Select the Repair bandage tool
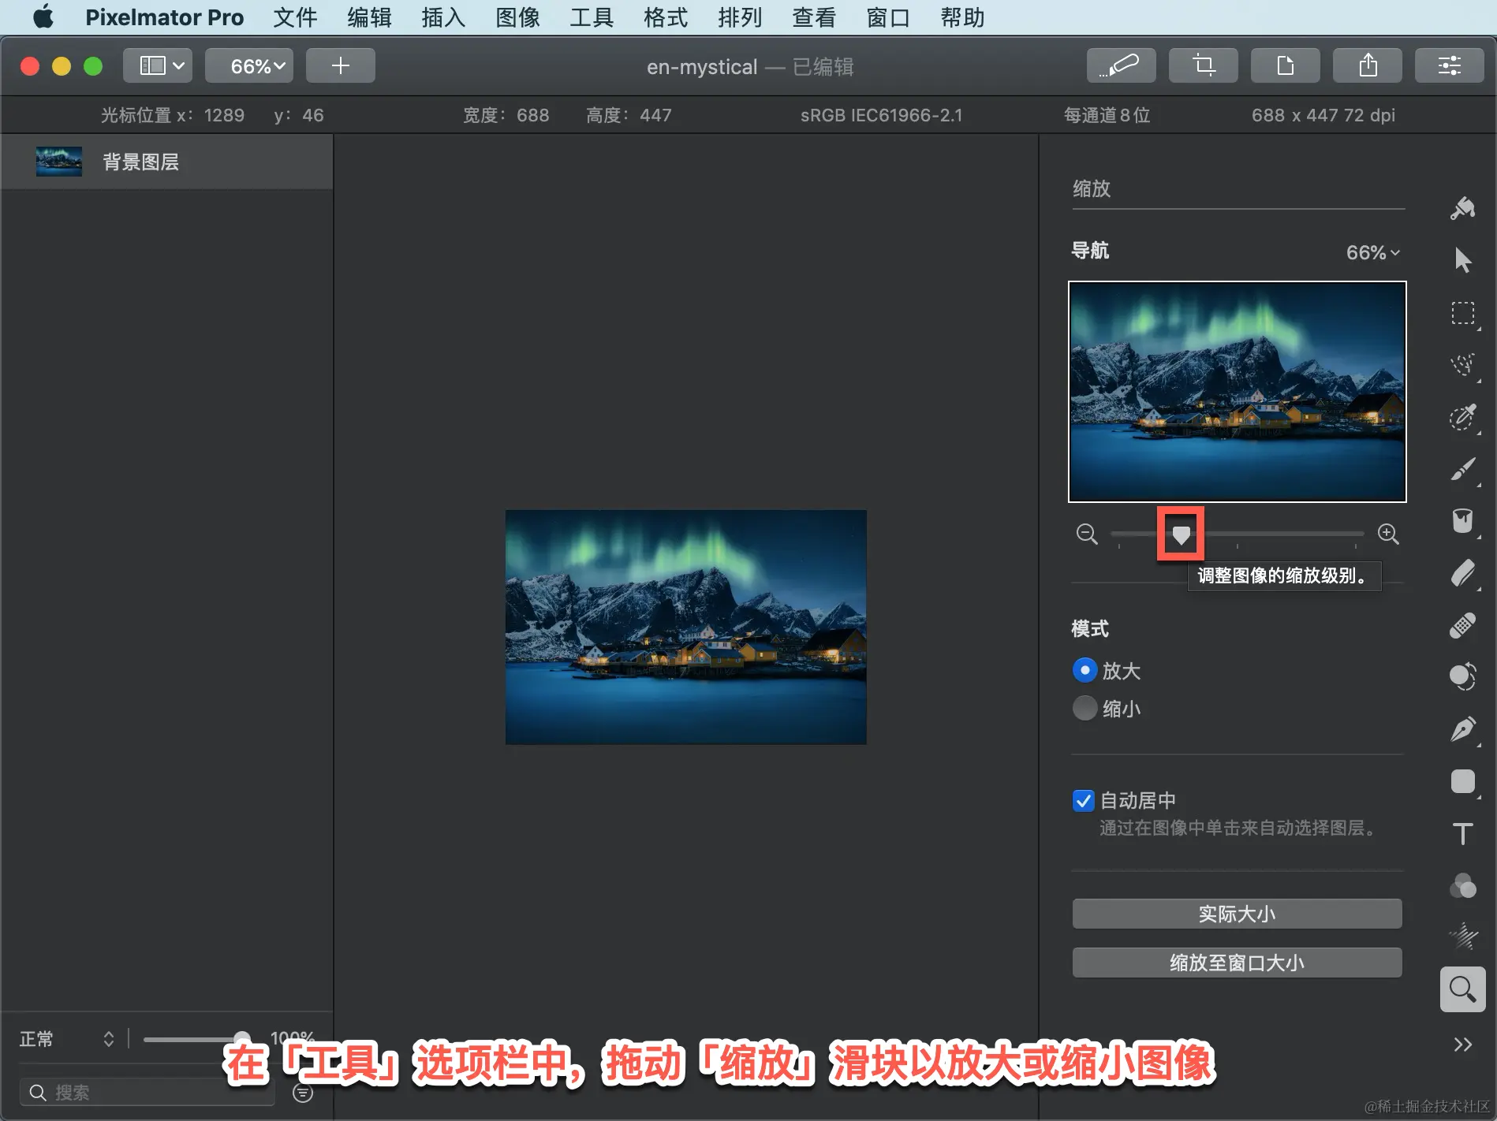Image resolution: width=1497 pixels, height=1121 pixels. tap(1463, 625)
